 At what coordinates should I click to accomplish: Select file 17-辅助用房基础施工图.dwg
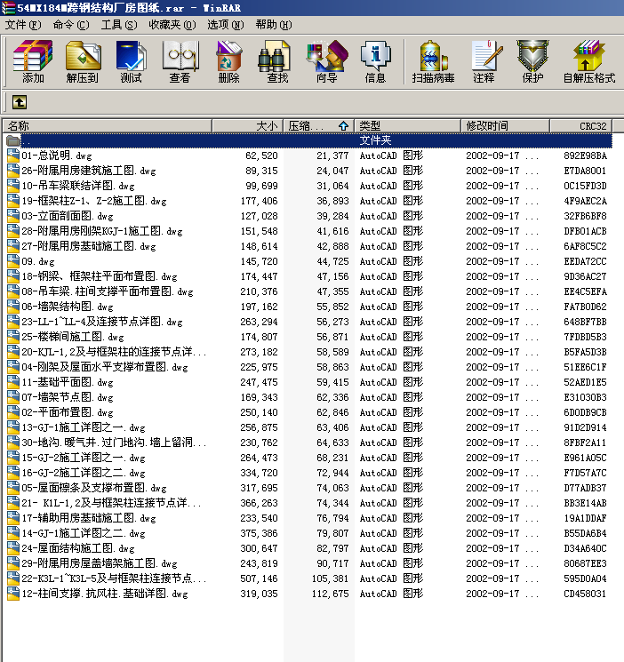coord(89,518)
